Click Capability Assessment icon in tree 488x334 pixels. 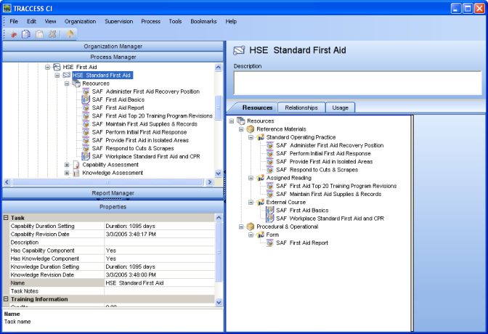coord(76,165)
